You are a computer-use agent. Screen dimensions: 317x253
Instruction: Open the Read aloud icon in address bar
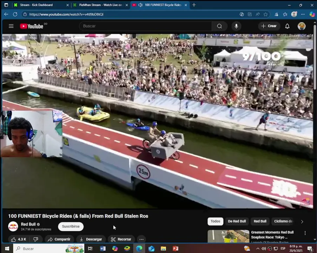click(x=258, y=14)
